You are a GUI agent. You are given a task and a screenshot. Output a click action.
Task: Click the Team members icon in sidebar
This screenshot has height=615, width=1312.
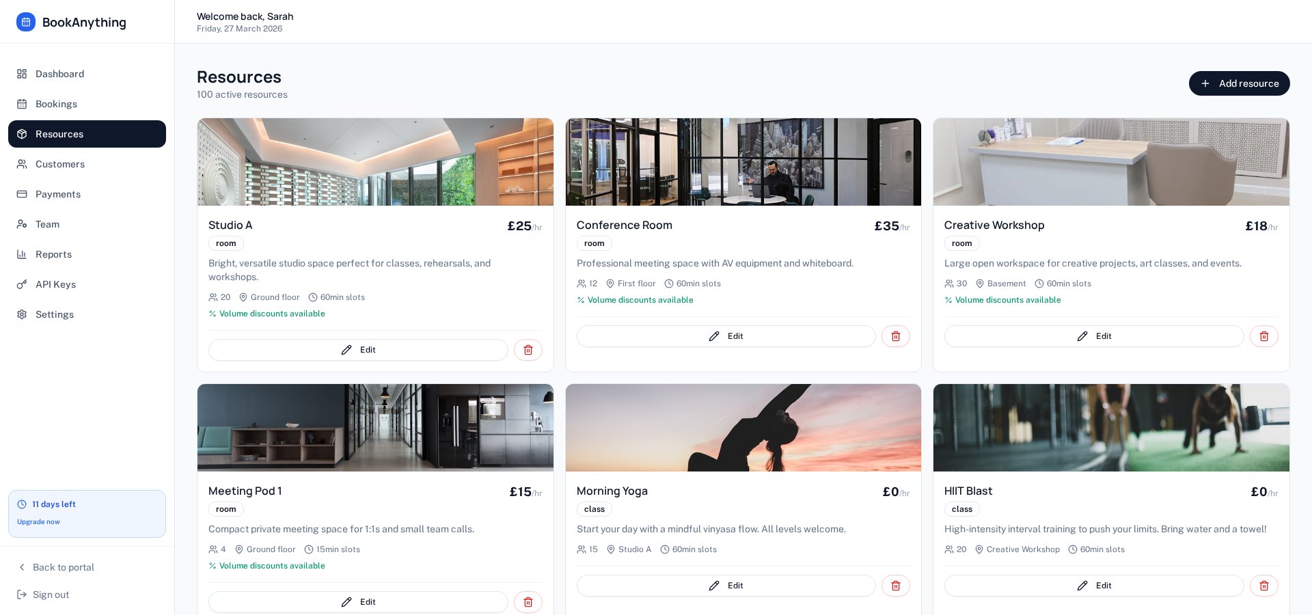22,224
